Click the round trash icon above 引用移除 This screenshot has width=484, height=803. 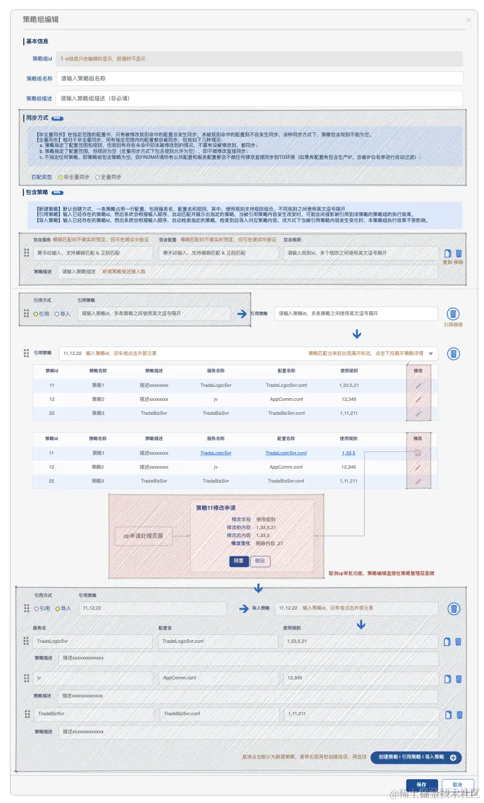click(453, 314)
